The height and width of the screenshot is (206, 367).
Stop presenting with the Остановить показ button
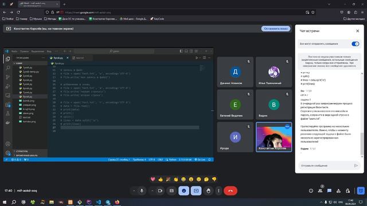click(x=276, y=29)
